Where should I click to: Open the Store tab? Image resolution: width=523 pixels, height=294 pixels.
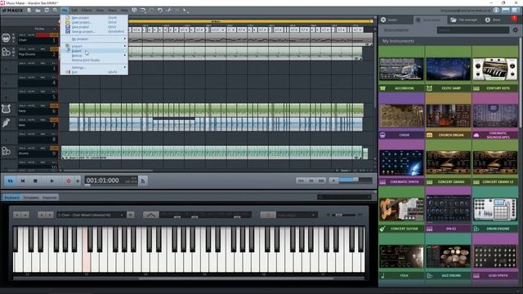tap(493, 20)
